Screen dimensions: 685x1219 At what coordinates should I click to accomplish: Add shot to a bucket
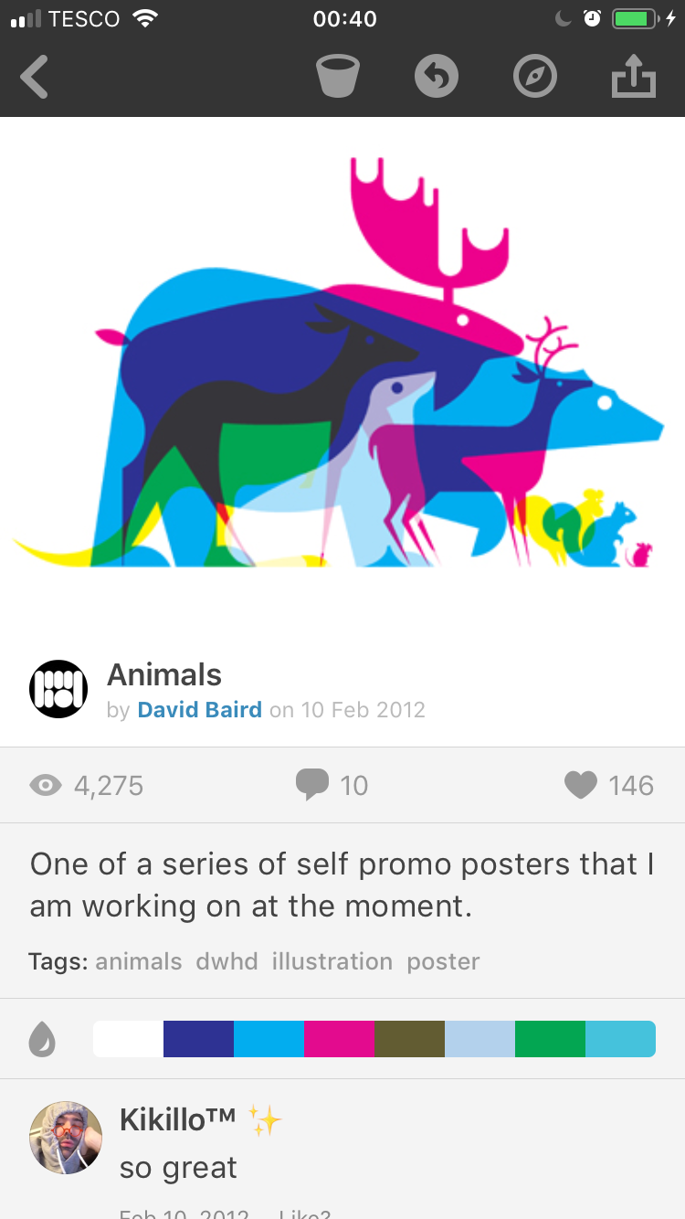338,77
